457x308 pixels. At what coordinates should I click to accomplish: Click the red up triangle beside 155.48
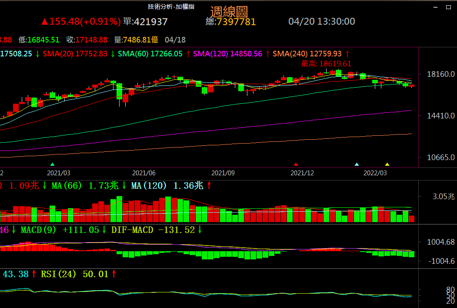44,22
